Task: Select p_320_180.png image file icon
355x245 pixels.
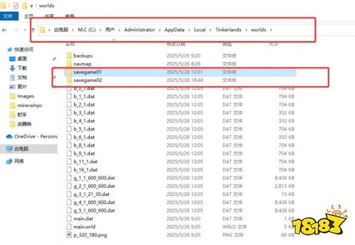Action: click(69, 235)
